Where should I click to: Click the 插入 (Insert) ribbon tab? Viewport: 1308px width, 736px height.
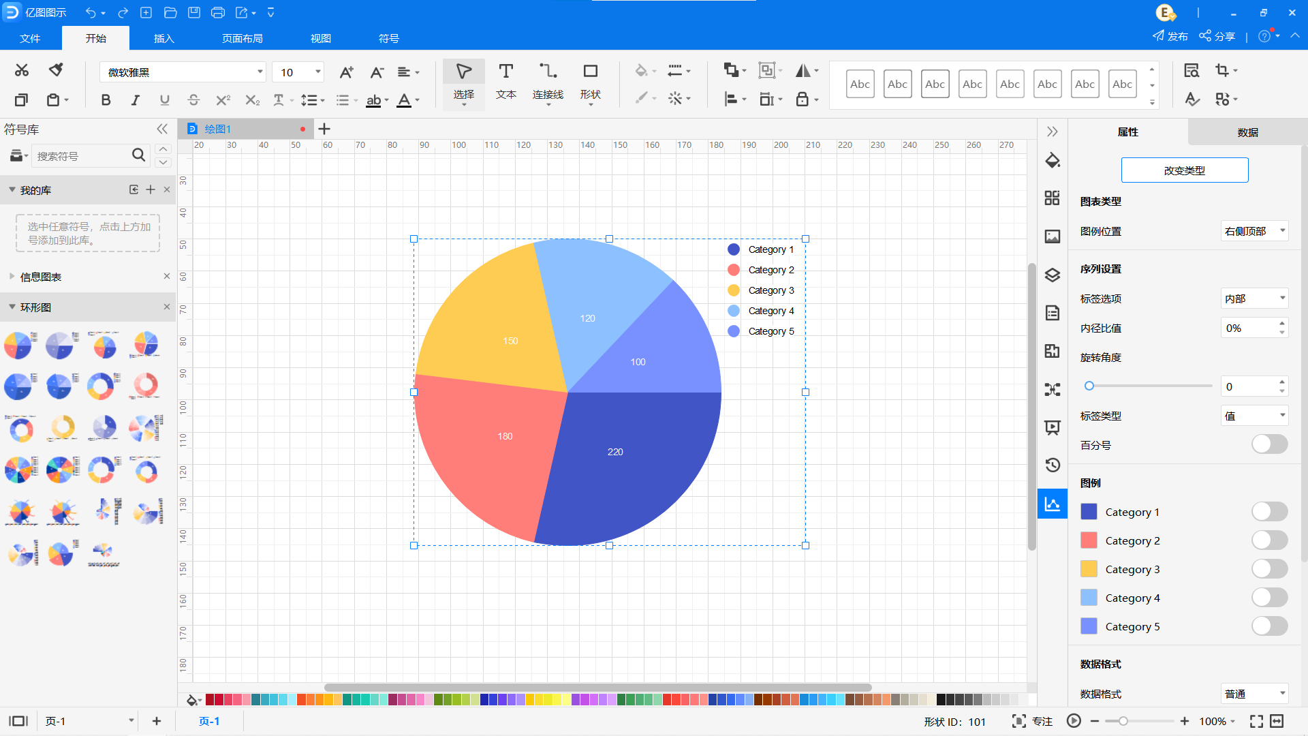click(164, 39)
